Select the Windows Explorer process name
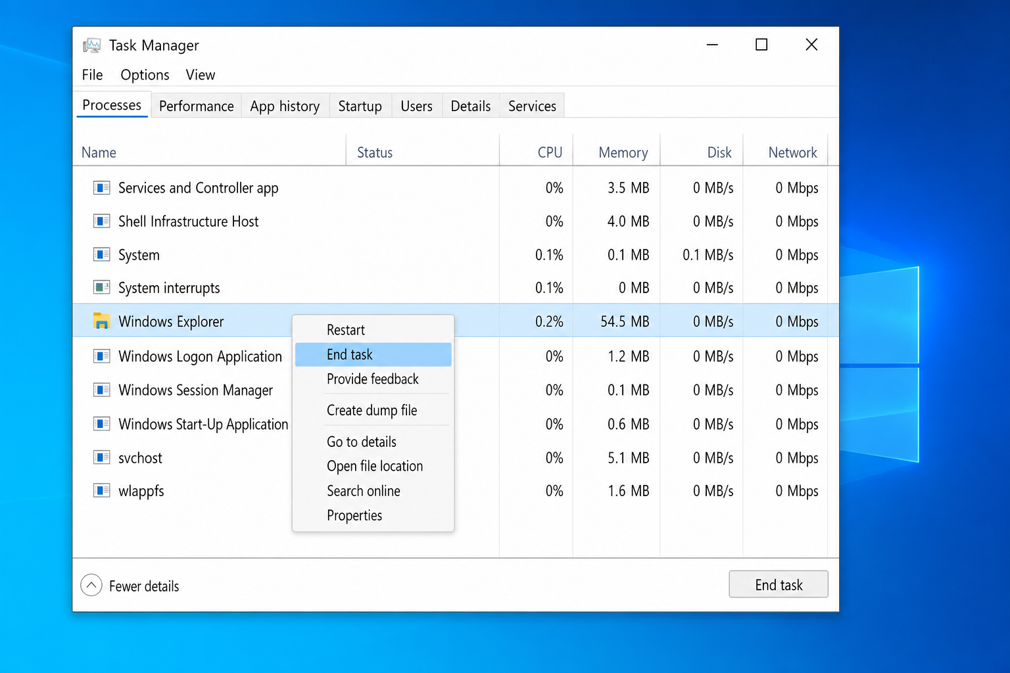This screenshot has width=1010, height=673. click(171, 321)
